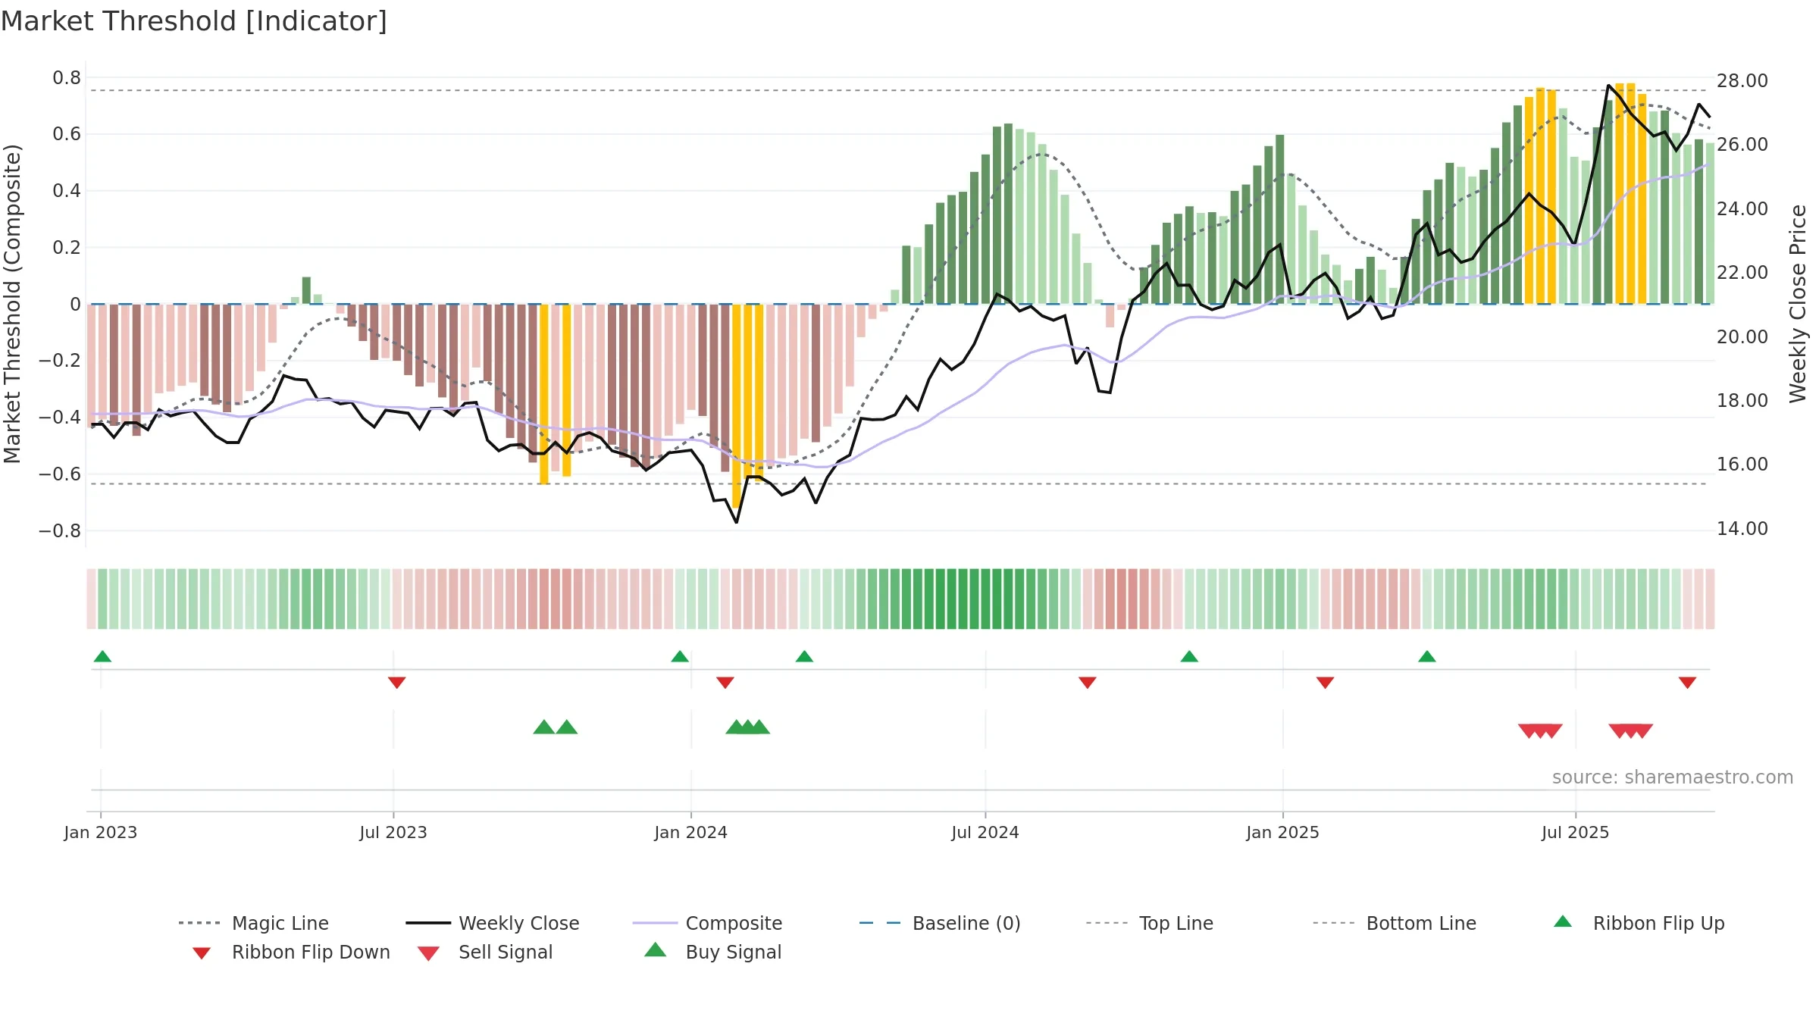Click the last ribbon flip down marker in September 2025
Viewport: 1819px width, 1023px height.
point(1687,683)
